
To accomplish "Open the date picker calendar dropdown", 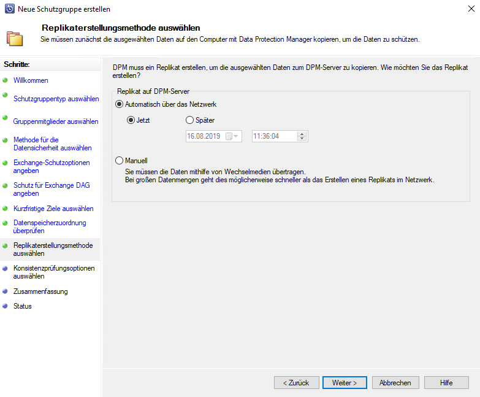I will click(x=232, y=136).
